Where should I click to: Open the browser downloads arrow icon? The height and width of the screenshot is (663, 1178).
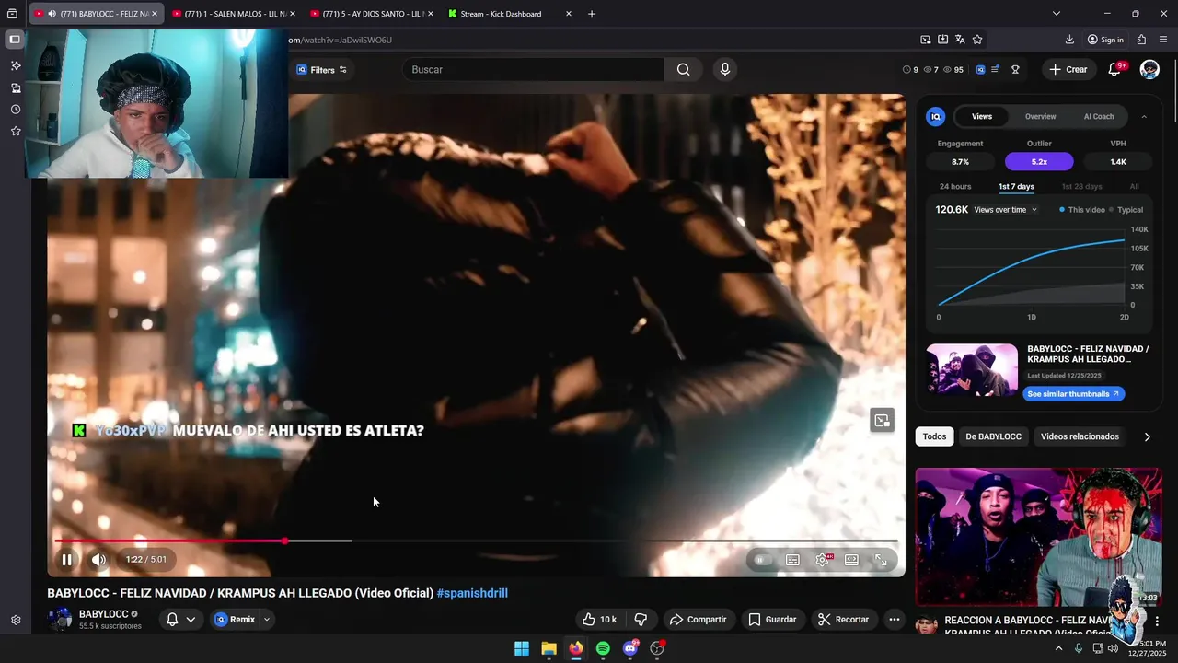click(1069, 40)
